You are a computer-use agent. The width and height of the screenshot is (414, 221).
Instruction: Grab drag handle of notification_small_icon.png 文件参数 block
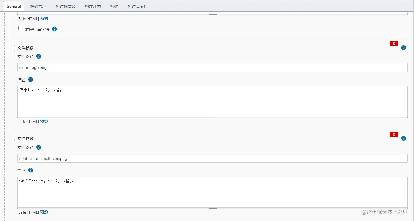click(13, 139)
